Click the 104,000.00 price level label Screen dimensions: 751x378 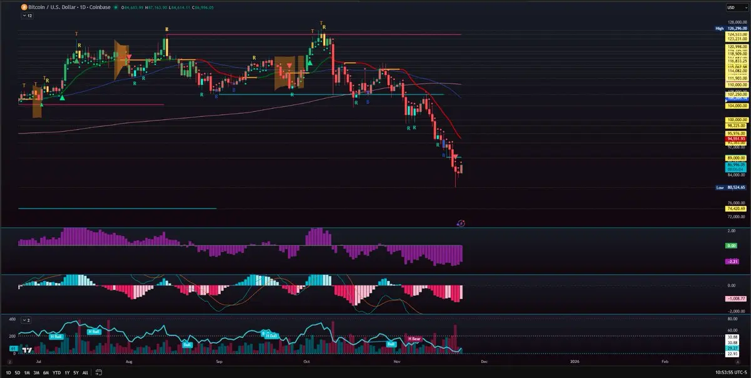click(737, 106)
